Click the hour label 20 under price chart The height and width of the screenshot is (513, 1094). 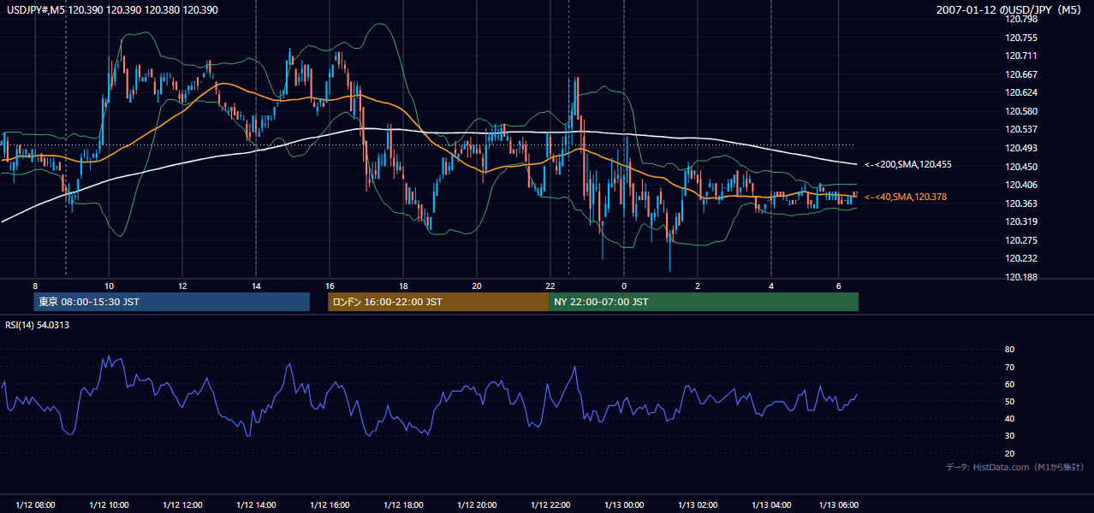(x=477, y=286)
